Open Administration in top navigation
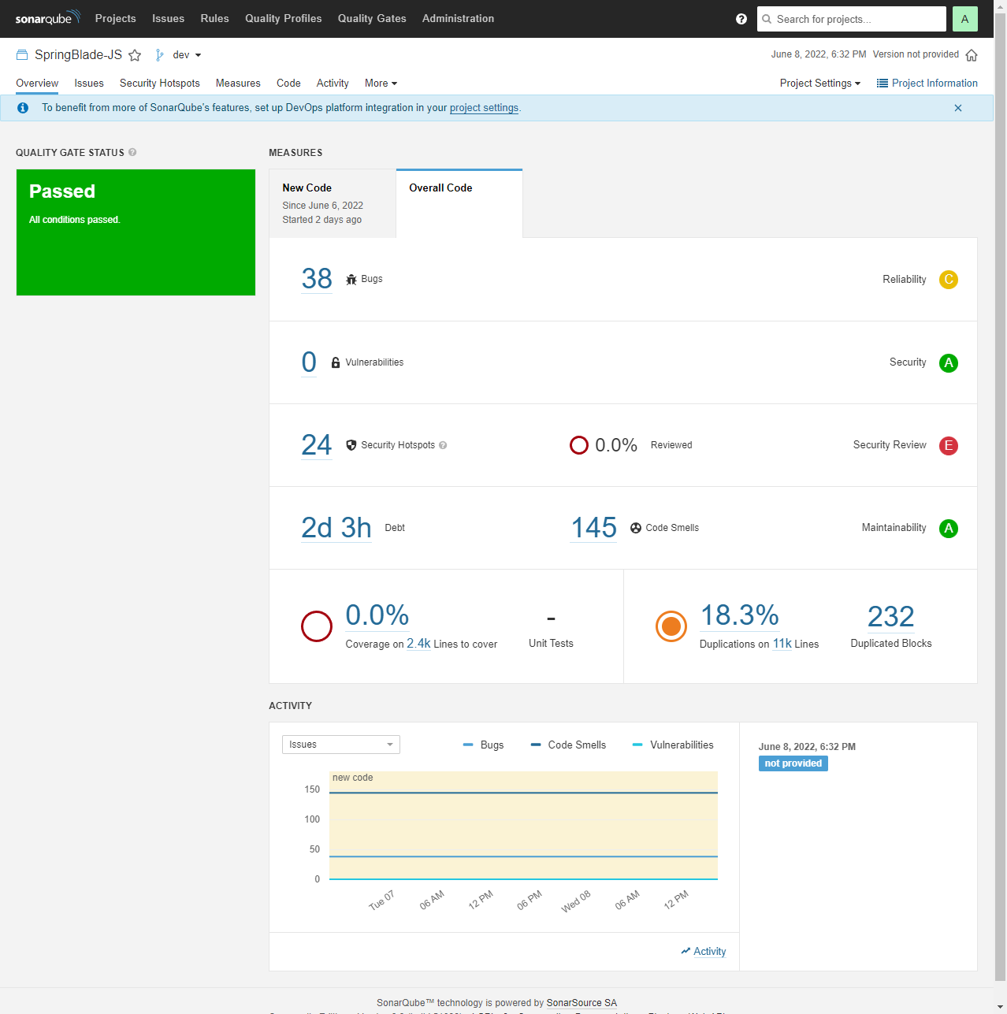 point(458,18)
